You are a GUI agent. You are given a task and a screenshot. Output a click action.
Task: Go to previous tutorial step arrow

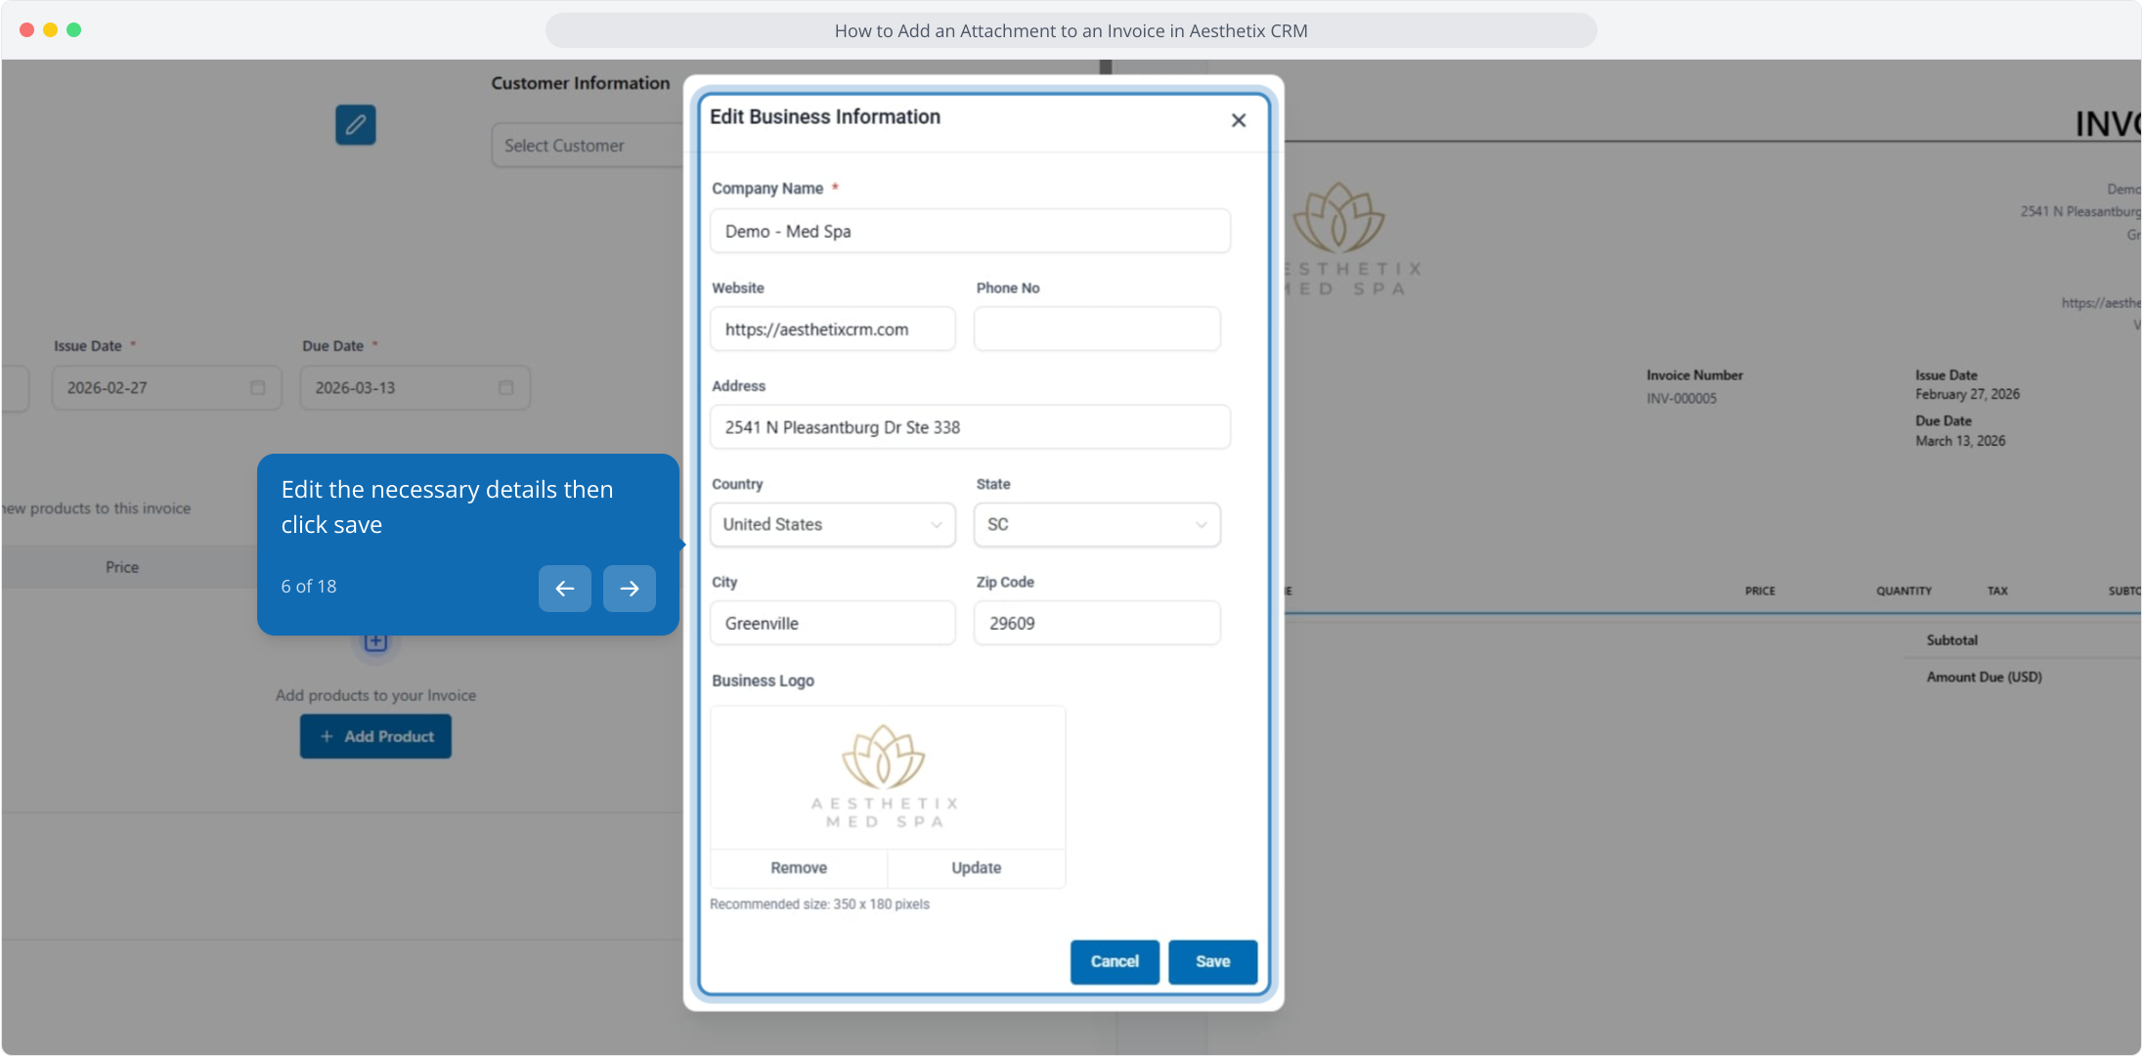564,589
